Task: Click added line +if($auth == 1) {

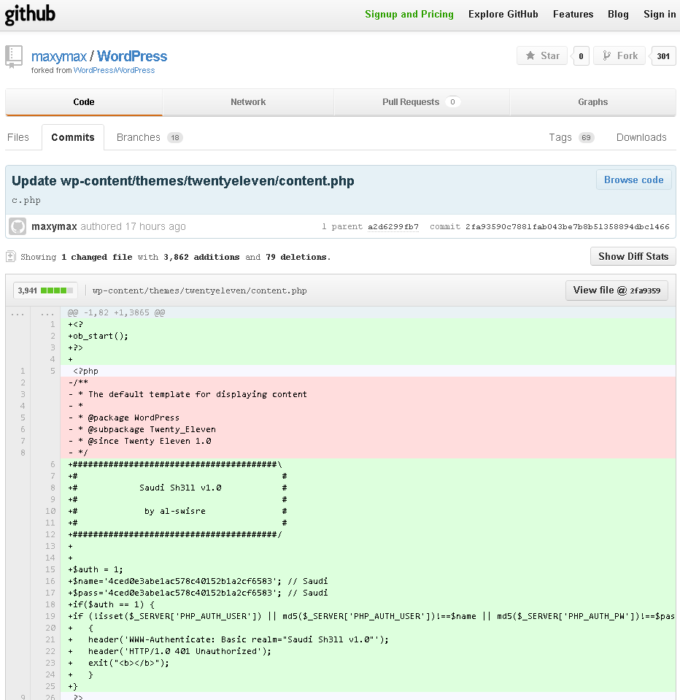Action: coord(368,604)
